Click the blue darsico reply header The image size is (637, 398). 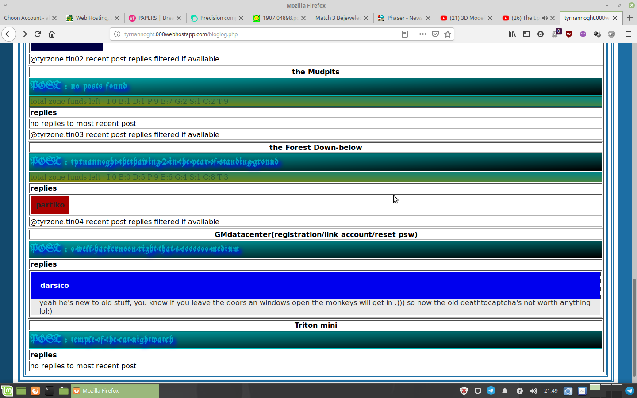(x=316, y=285)
